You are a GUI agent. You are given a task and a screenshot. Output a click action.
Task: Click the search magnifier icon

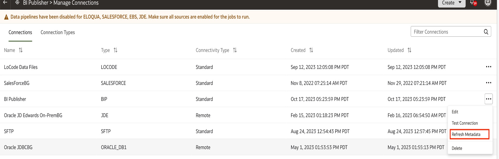pos(486,32)
